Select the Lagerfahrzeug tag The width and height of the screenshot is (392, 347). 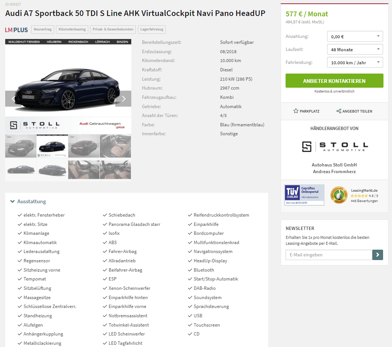[152, 29]
